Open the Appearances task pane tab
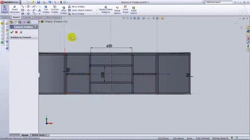Viewport: 250px width, 140px height. [x=248, y=46]
